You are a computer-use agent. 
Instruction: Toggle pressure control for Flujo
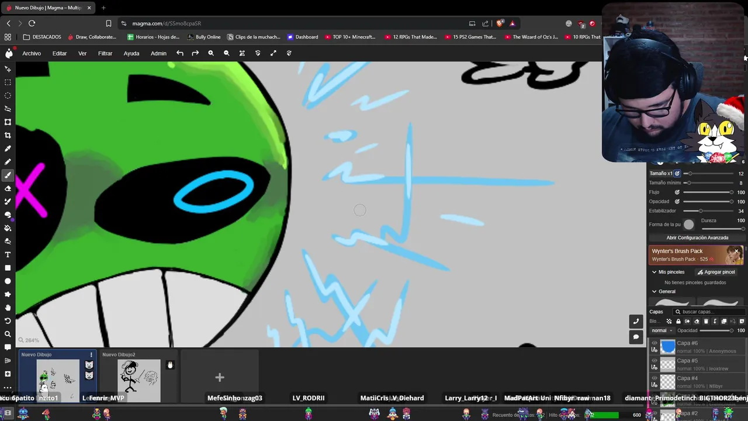[677, 192]
